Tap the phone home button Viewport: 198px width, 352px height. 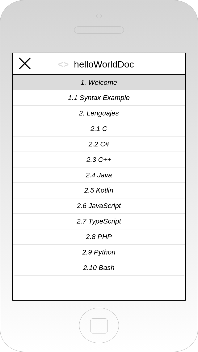tap(99, 325)
